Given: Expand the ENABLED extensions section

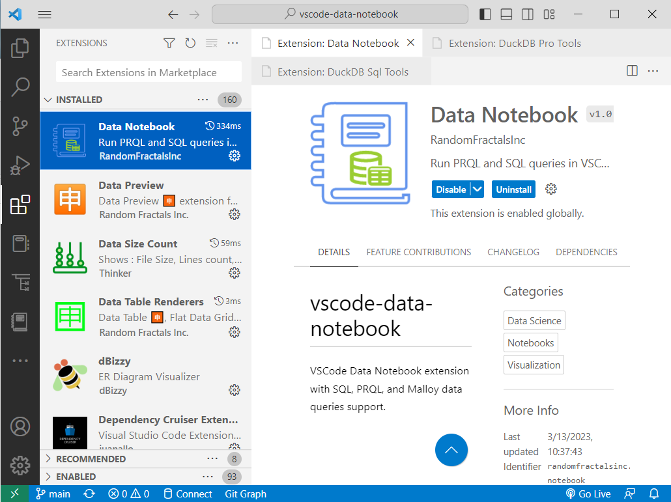Looking at the screenshot, I should click(x=48, y=477).
